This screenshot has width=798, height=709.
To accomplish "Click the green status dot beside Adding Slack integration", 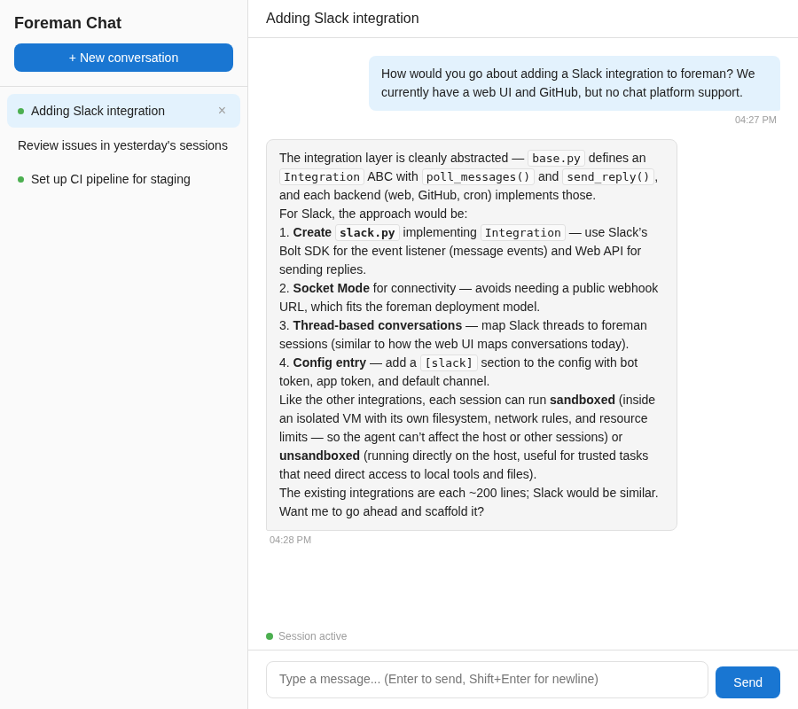I will [20, 111].
